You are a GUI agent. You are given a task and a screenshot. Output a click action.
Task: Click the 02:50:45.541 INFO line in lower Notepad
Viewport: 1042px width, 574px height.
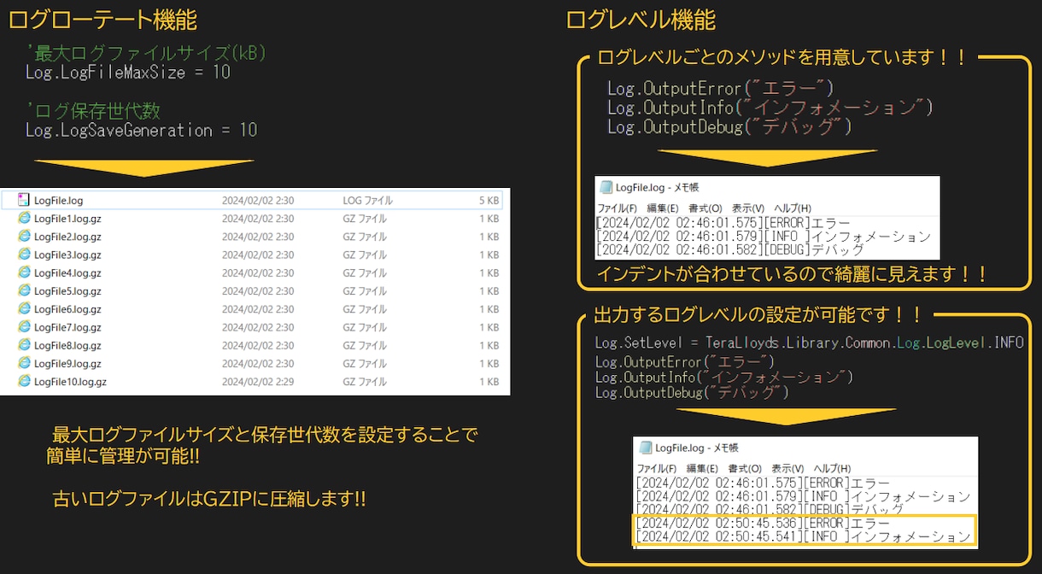(803, 536)
